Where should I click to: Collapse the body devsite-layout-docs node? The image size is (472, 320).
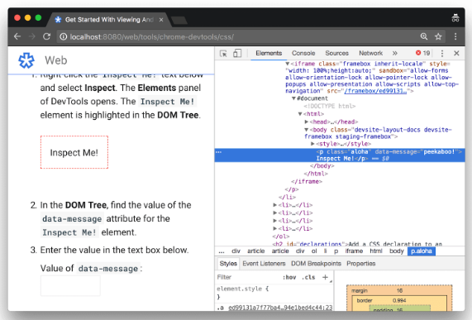307,130
